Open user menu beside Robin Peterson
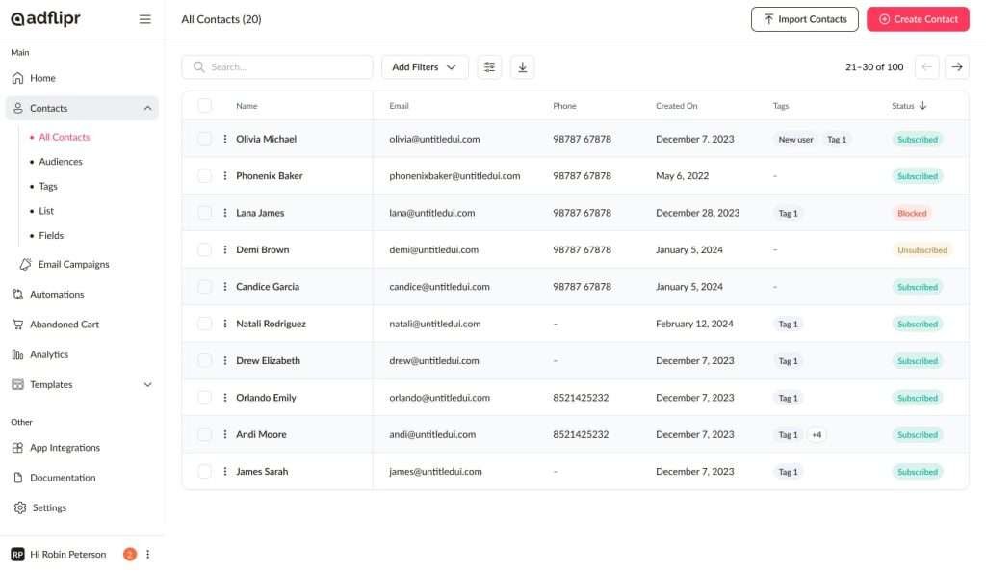This screenshot has height=572, width=986. [148, 555]
